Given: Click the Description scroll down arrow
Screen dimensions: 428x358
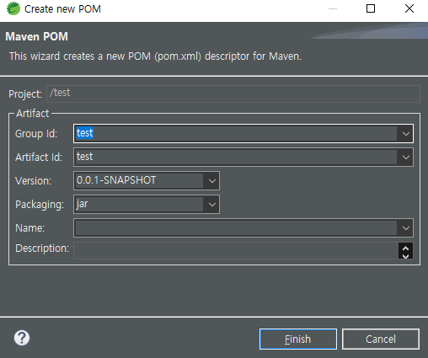Looking at the screenshot, I should pos(405,255).
